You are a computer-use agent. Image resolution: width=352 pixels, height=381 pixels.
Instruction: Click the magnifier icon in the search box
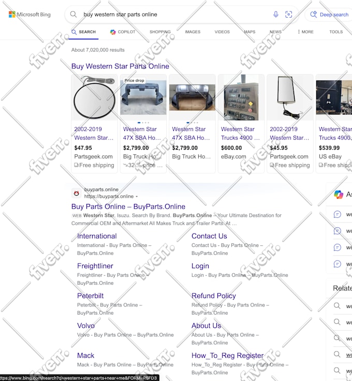pyautogui.click(x=74, y=14)
